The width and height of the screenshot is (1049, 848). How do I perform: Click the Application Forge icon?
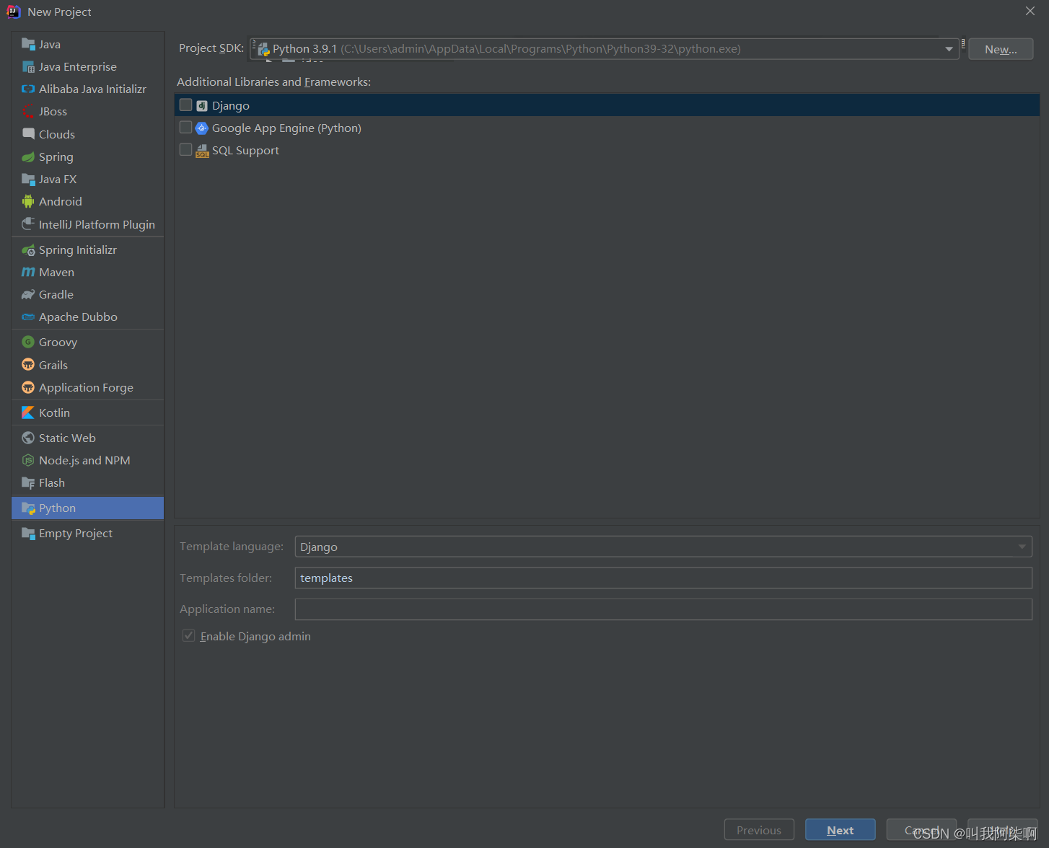(28, 387)
